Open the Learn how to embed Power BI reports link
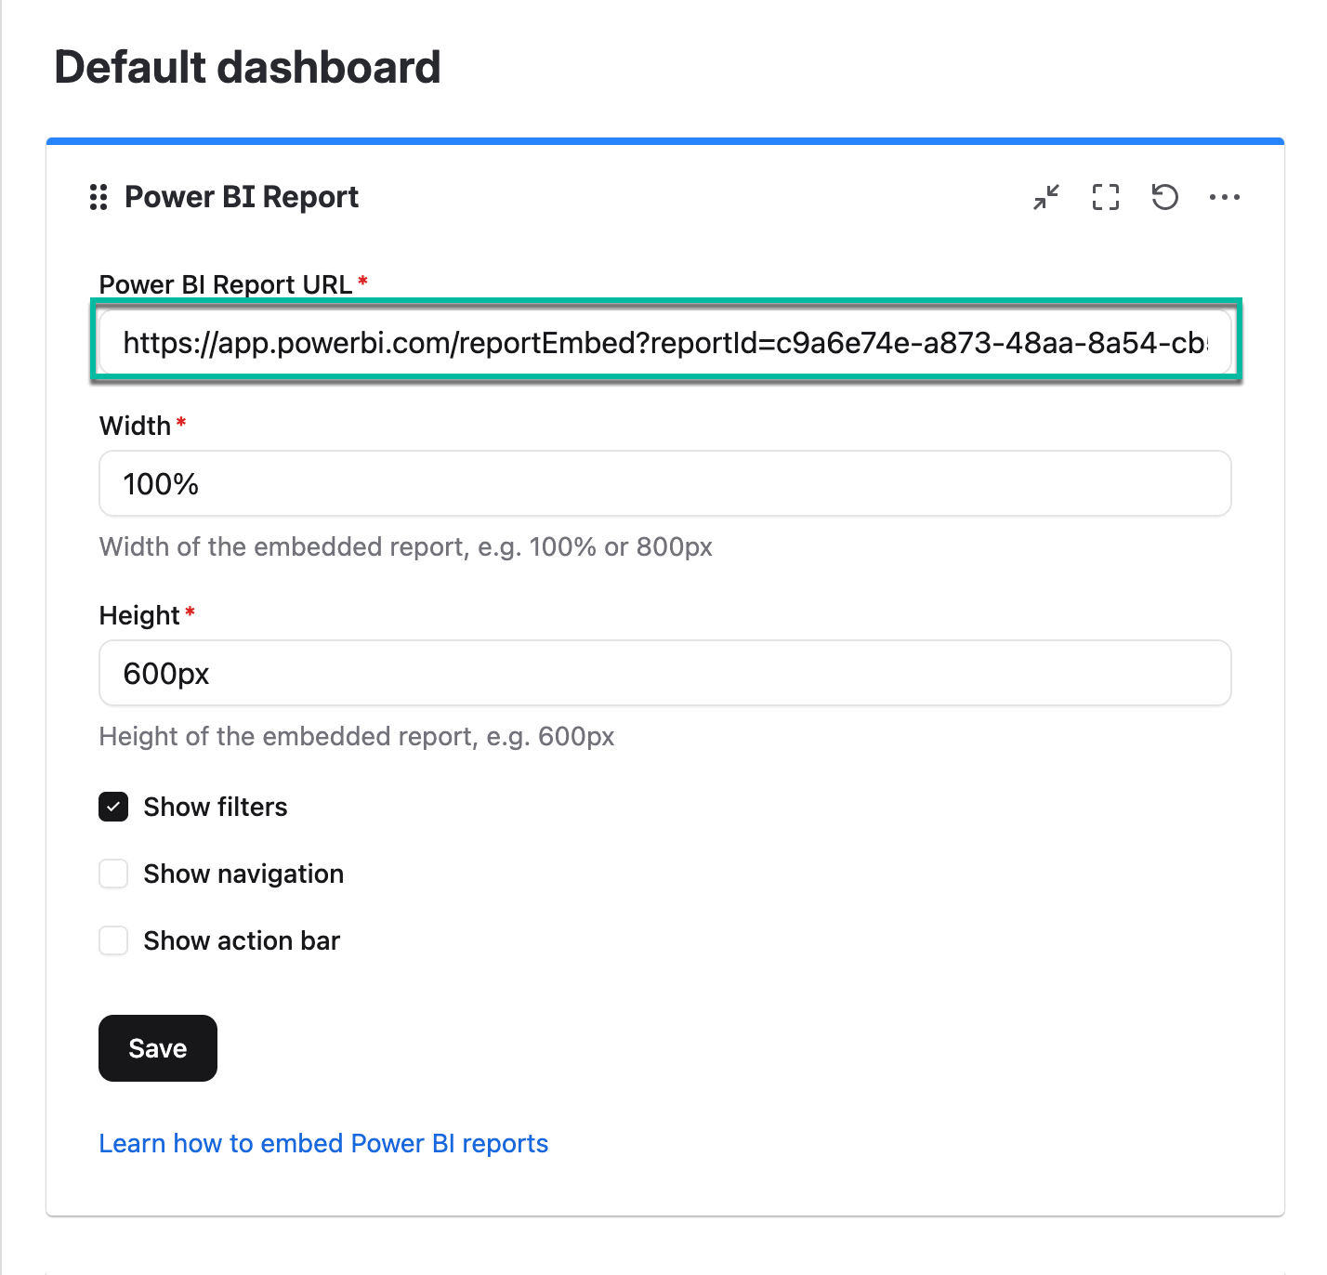1327x1275 pixels. click(x=323, y=1143)
